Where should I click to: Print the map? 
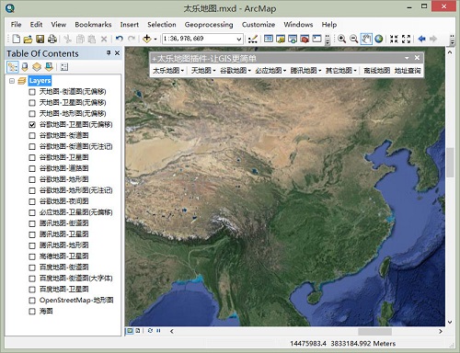point(52,39)
